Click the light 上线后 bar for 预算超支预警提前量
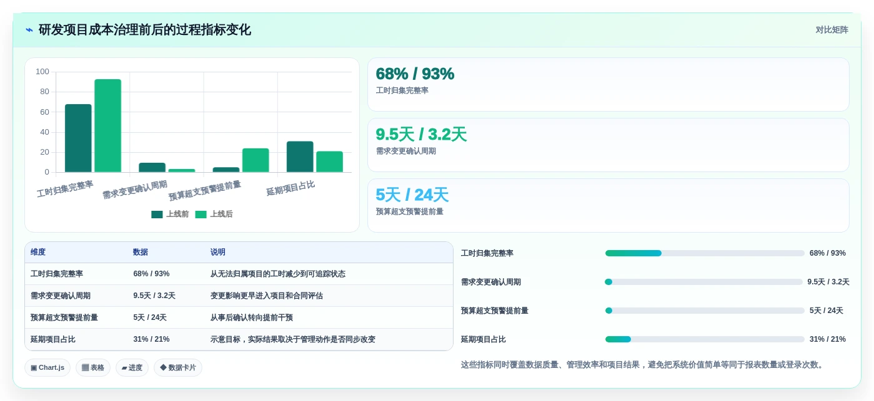 [256, 160]
